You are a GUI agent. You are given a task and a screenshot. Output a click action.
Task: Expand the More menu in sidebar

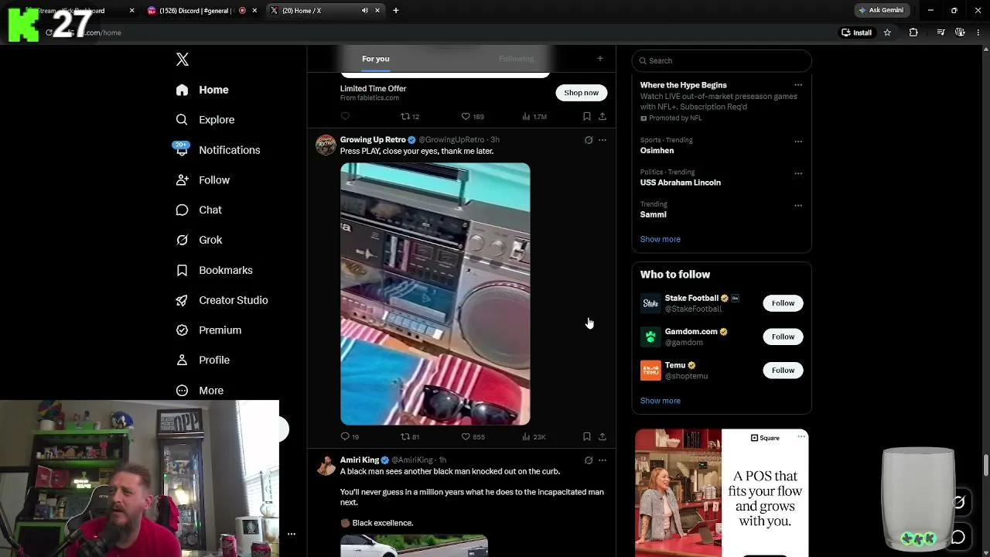coord(200,391)
